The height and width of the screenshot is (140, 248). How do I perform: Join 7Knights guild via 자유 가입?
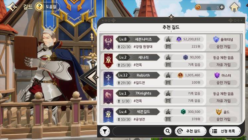223,101
